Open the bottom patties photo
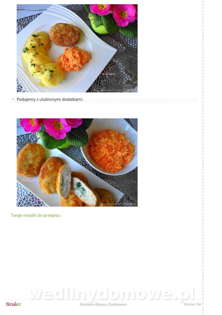This screenshot has width=222, height=315. (77, 162)
